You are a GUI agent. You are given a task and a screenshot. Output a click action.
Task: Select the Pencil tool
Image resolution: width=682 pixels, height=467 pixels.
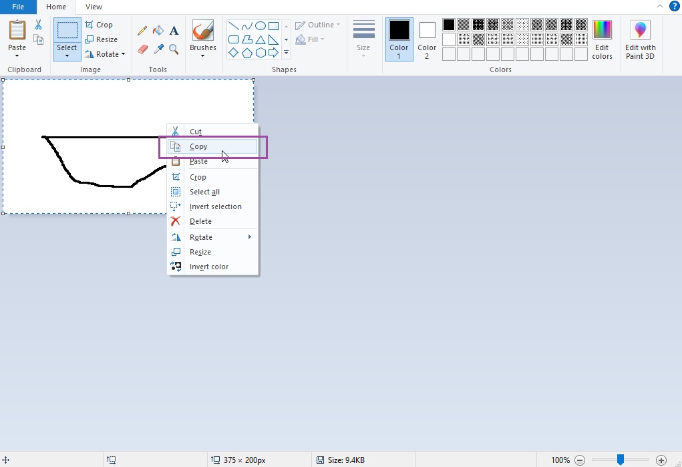[x=142, y=30]
